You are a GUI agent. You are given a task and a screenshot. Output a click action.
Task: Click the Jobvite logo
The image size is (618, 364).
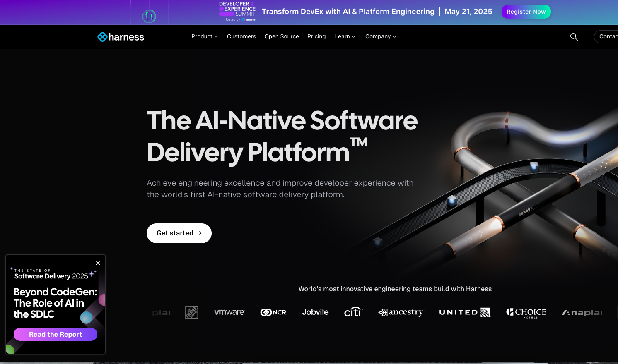(315, 312)
